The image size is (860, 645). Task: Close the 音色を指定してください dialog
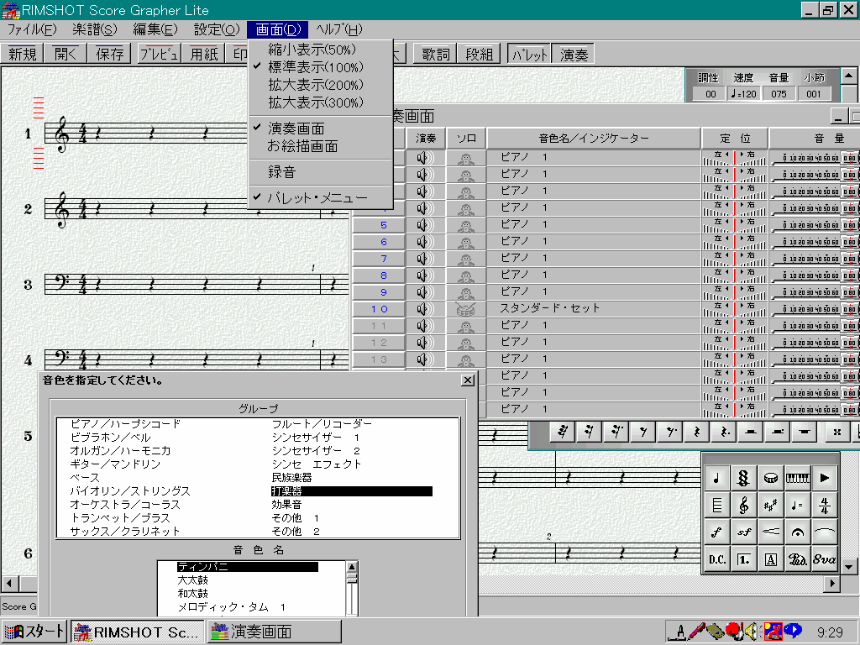pyautogui.click(x=468, y=380)
